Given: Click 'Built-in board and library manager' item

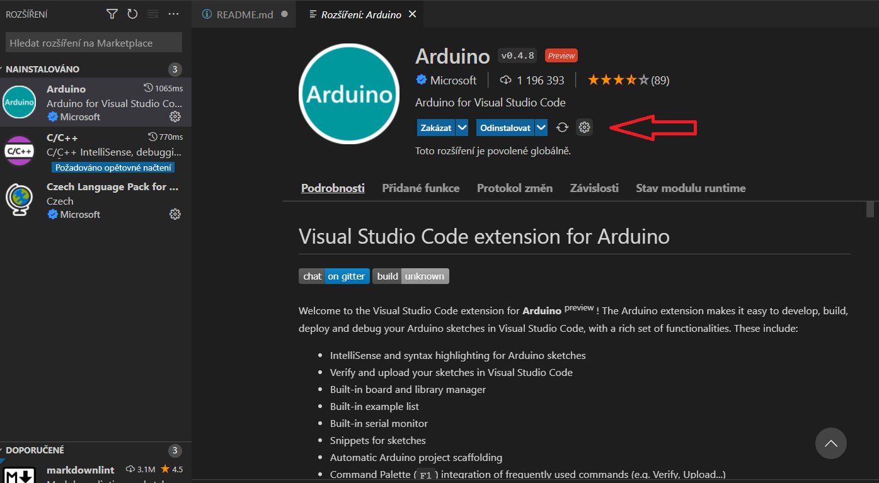Looking at the screenshot, I should 408,389.
